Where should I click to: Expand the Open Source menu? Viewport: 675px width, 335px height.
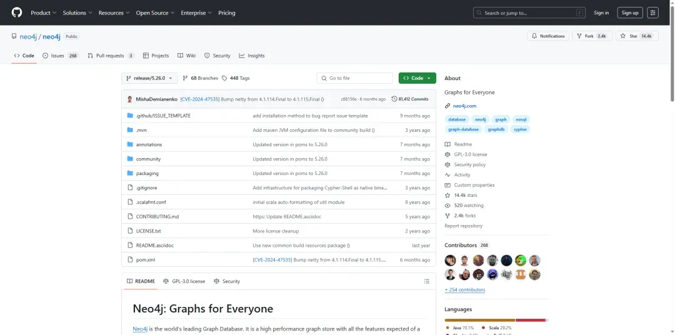(156, 13)
